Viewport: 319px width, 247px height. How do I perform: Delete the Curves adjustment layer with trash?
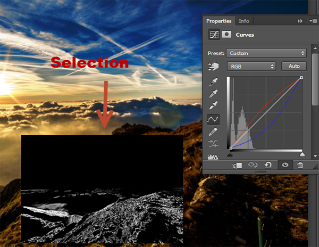coord(300,165)
